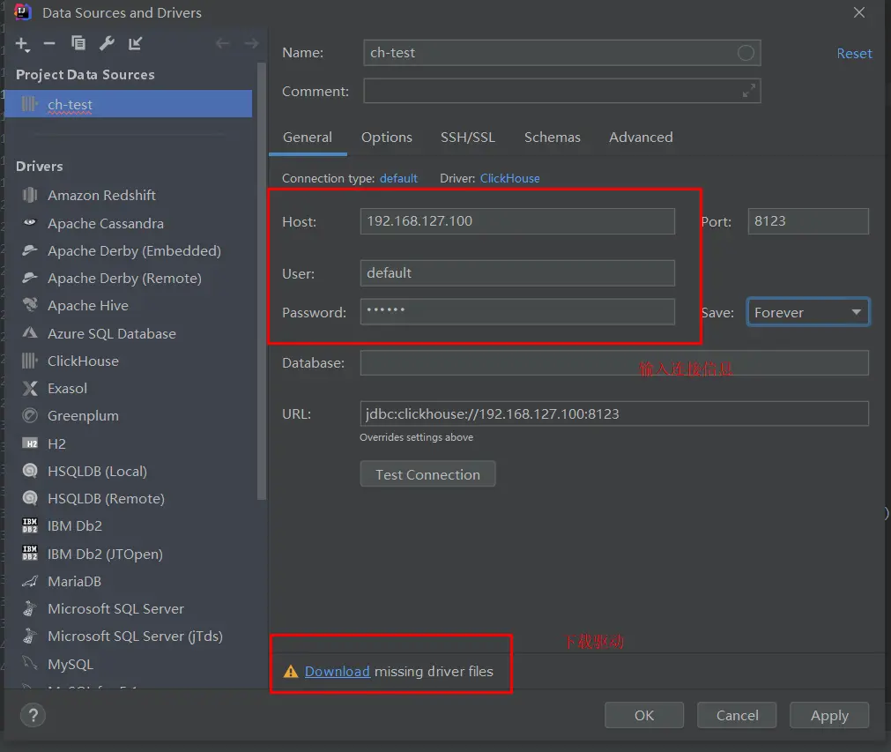Select the IBM Db2 driver icon
Viewport: 891px width, 752px height.
30,525
